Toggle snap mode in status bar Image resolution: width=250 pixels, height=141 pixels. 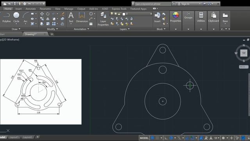157,138
